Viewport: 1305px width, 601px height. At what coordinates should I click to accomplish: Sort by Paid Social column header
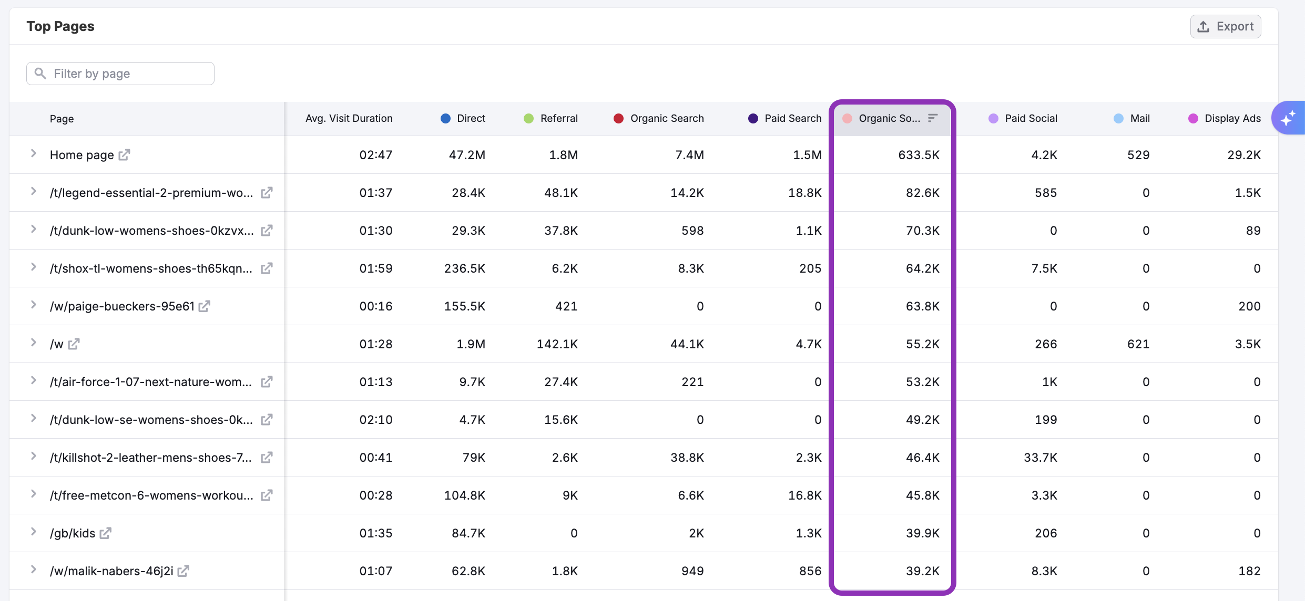[1031, 118]
